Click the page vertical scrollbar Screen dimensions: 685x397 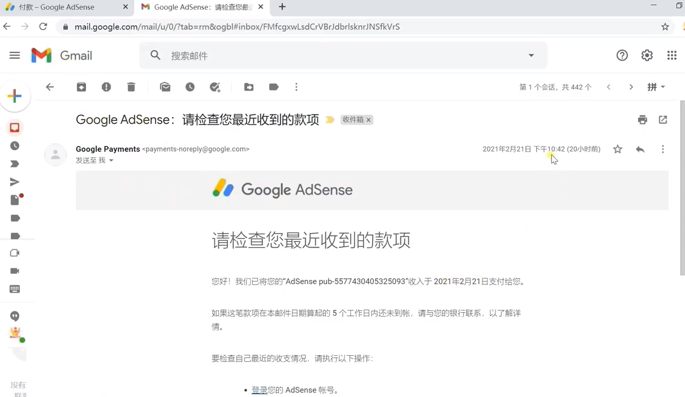click(682, 188)
